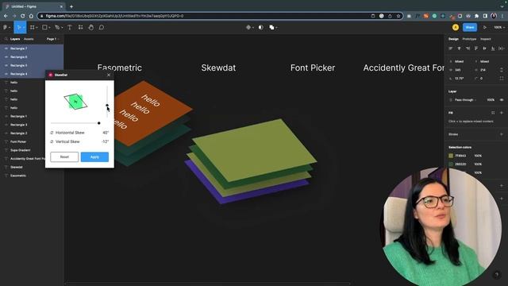The image size is (508, 286).
Task: Select the Supa Gradient layer
Action: tap(23, 150)
